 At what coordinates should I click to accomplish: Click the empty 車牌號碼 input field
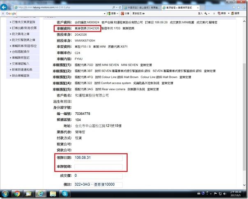click(x=99, y=167)
